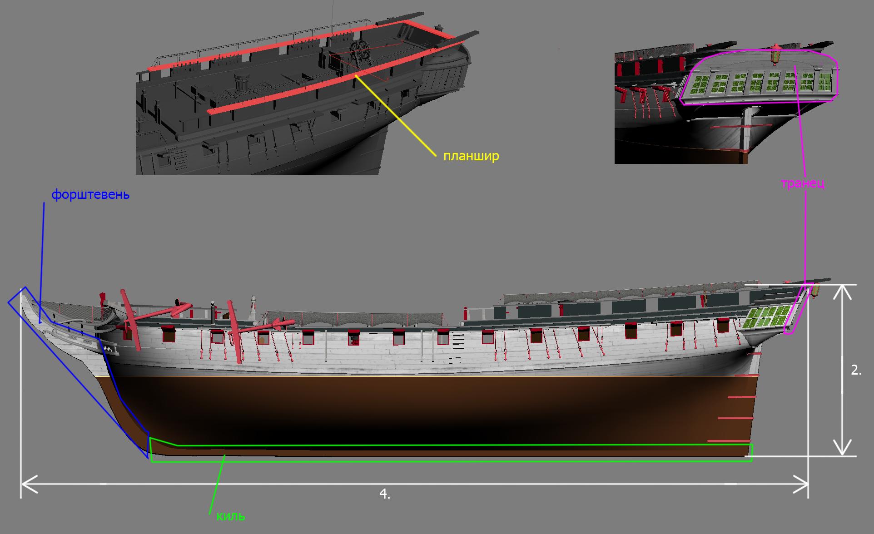Click the magenta 'транец' label
The height and width of the screenshot is (534, 874).
(802, 183)
